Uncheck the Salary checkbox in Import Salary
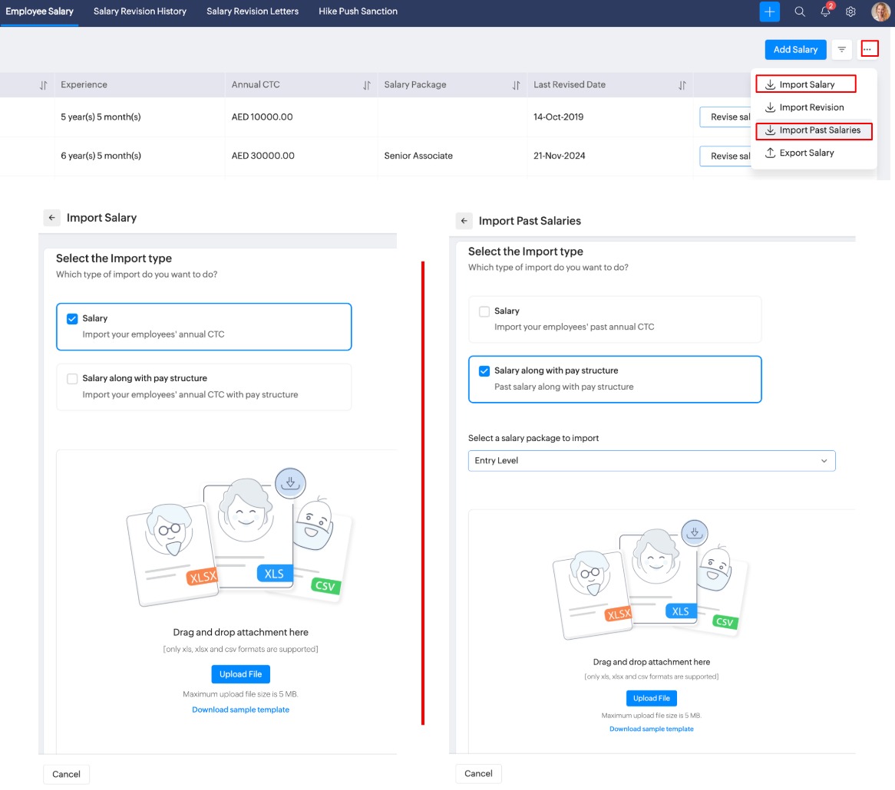Viewport: 895px width, 790px height. (72, 319)
